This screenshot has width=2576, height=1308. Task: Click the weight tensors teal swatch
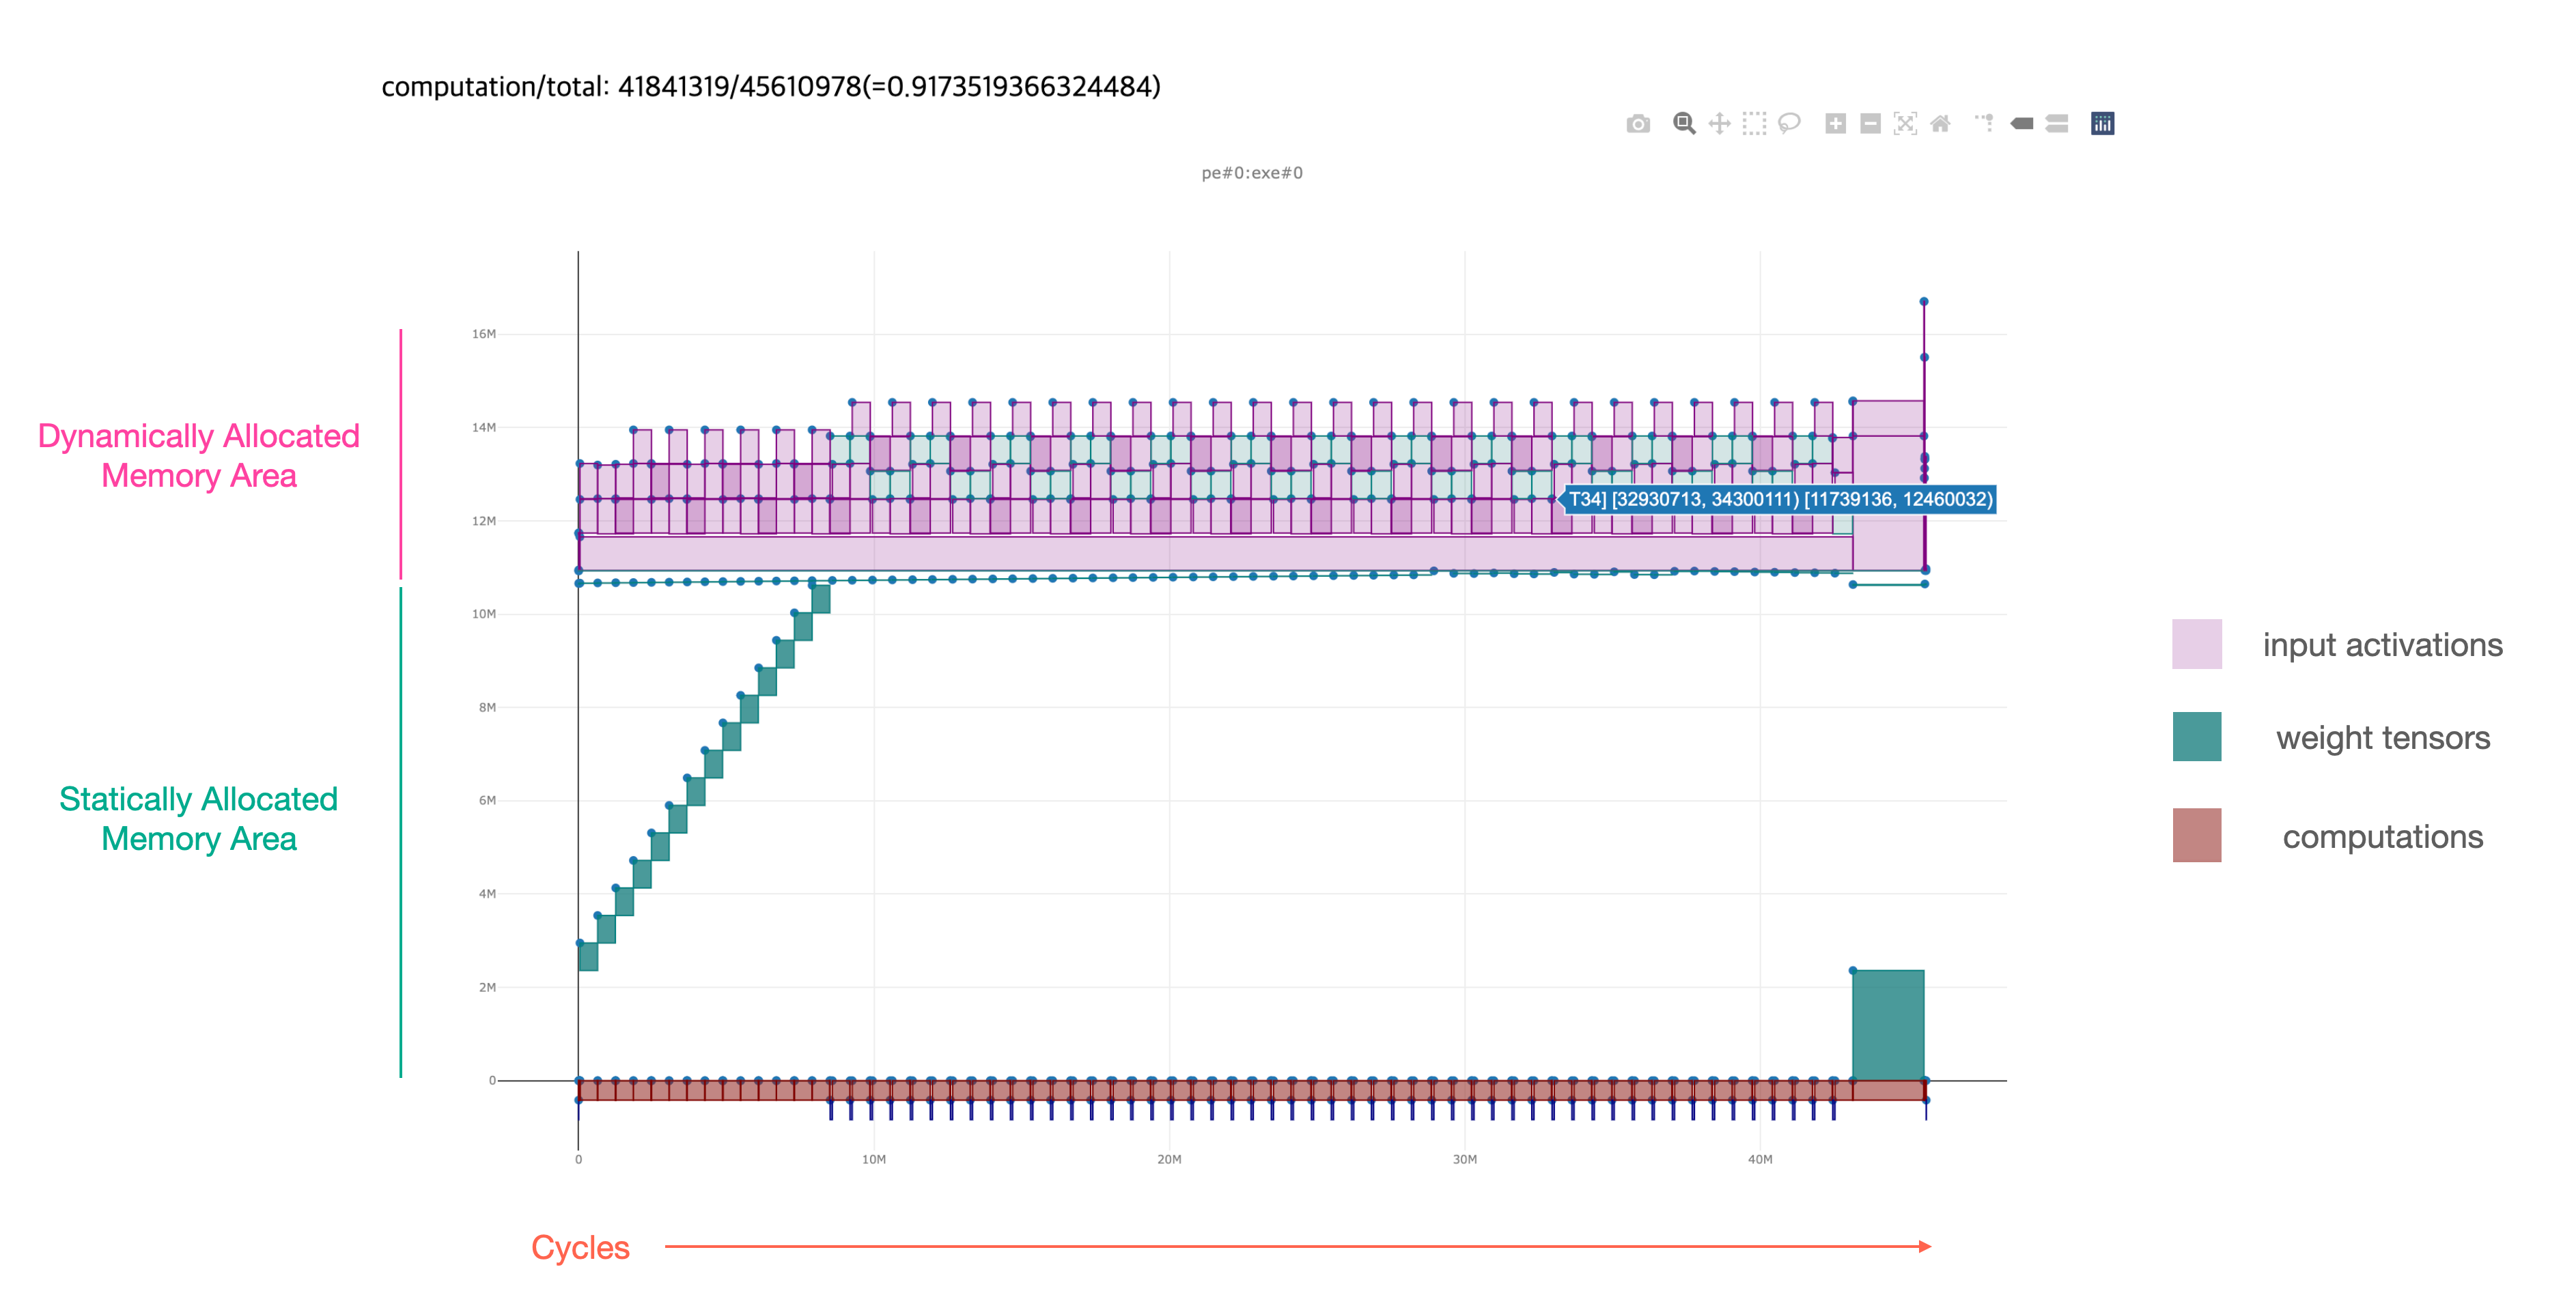[x=2196, y=737]
